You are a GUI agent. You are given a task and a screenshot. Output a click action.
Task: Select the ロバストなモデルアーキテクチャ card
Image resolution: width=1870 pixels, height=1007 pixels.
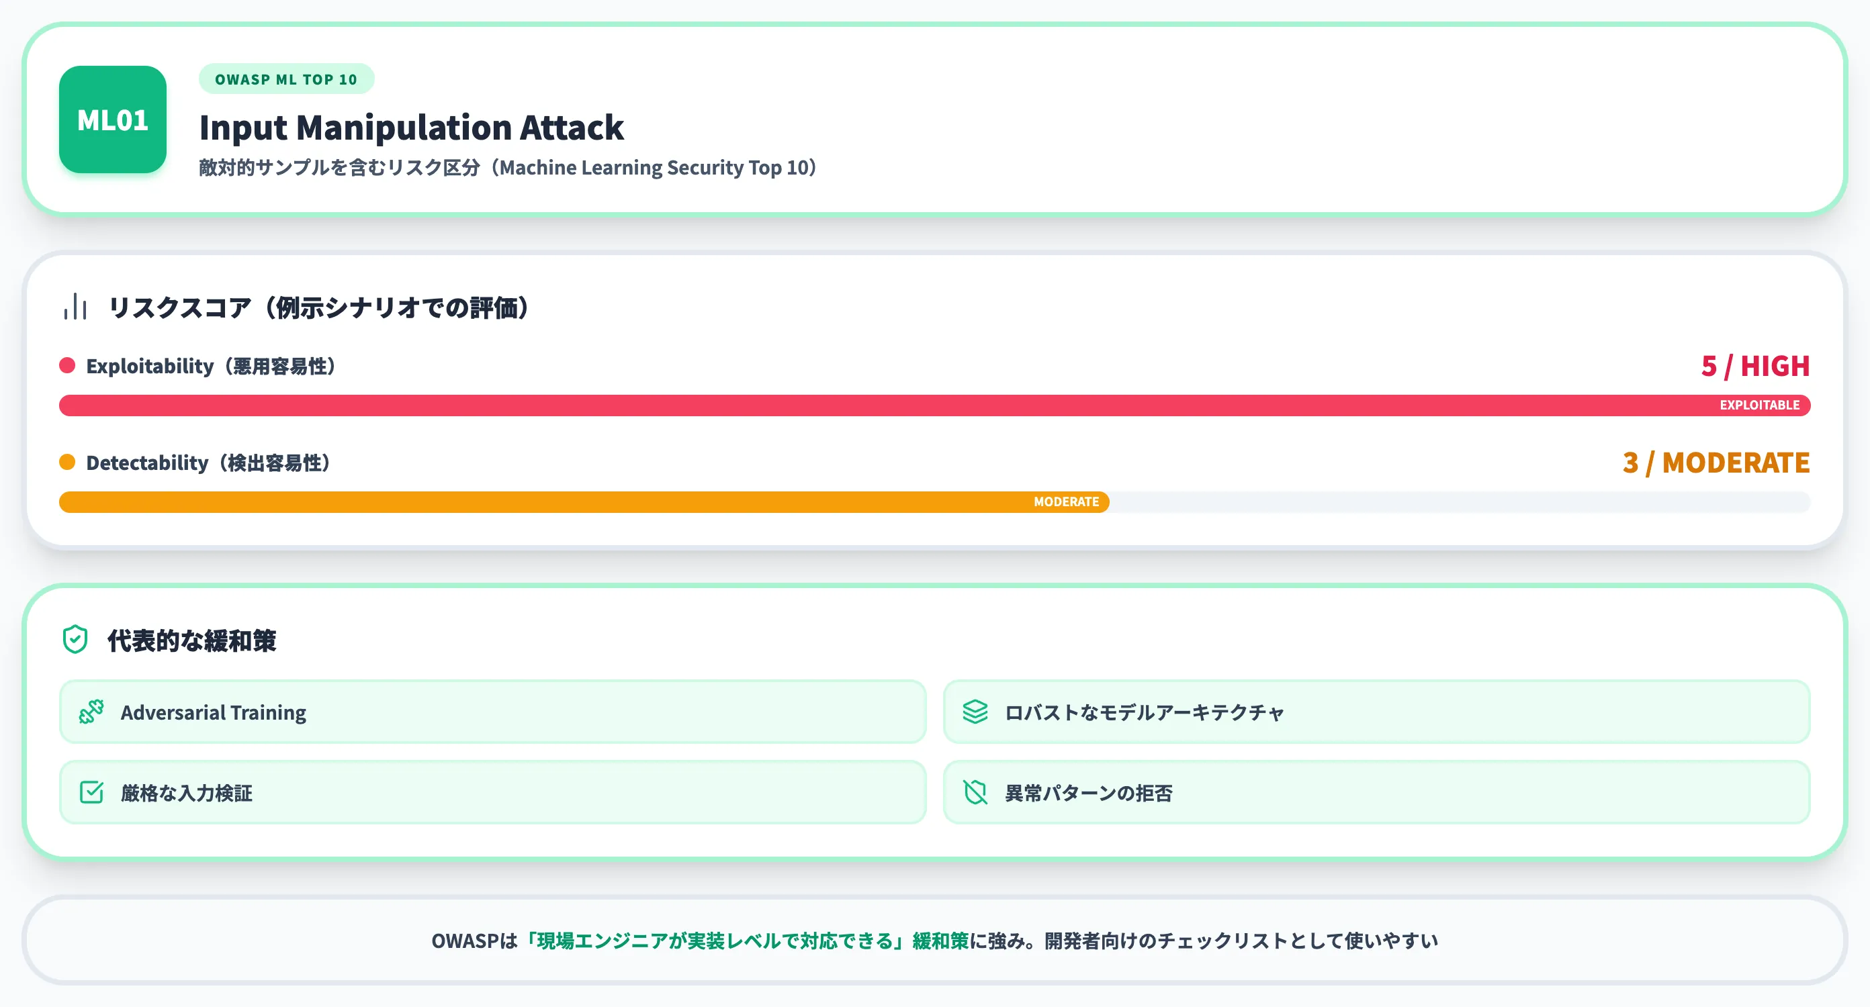[x=1376, y=712]
